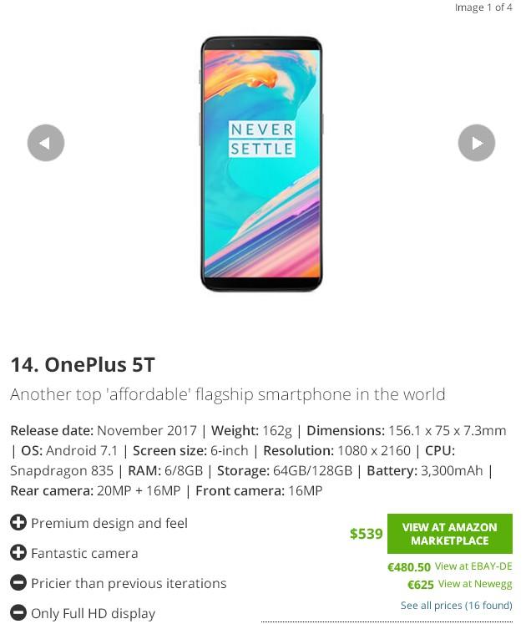531x624 pixels.
Task: Click the NEVER SETTLE logo on phone screen
Action: pyautogui.click(x=261, y=140)
